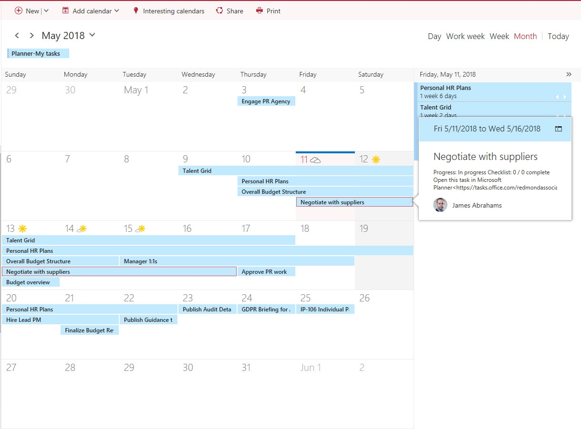Click sun icon on May 13
581x429 pixels.
(22, 229)
